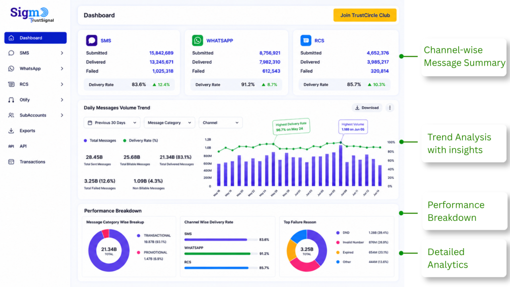
Task: Click the Exports download icon
Action: (x=11, y=131)
